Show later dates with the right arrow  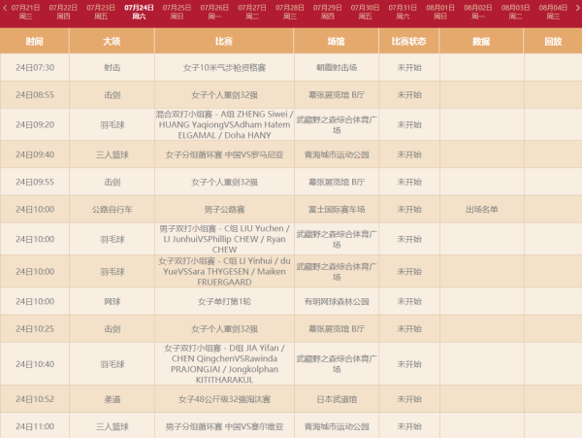point(577,8)
